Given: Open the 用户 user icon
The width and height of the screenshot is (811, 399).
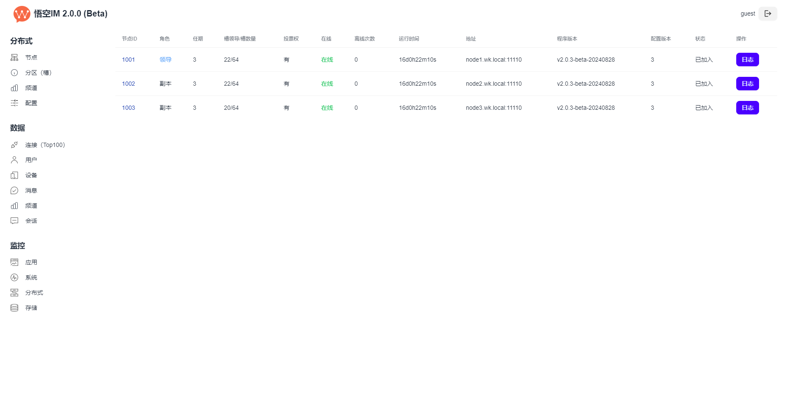Looking at the screenshot, I should pos(14,160).
